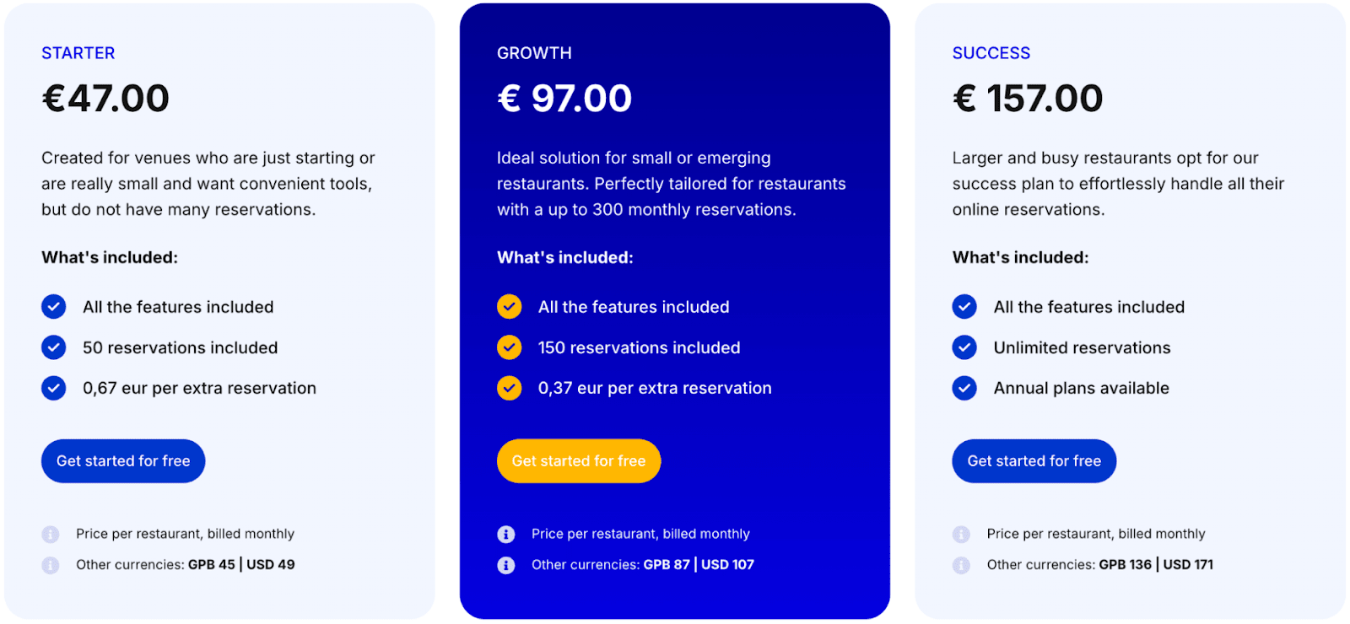Click checkmark icon beside 0,67 eur per extra reservation
The height and width of the screenshot is (624, 1350).
tap(54, 388)
